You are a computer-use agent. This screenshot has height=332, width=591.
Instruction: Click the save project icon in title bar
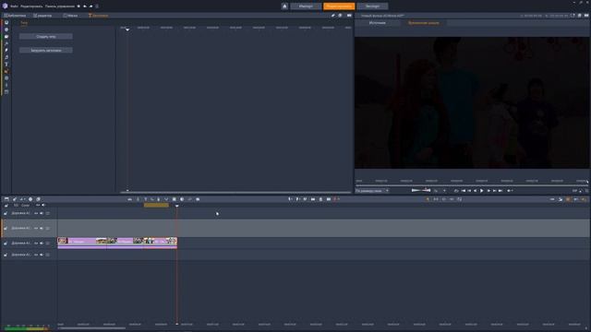point(78,6)
